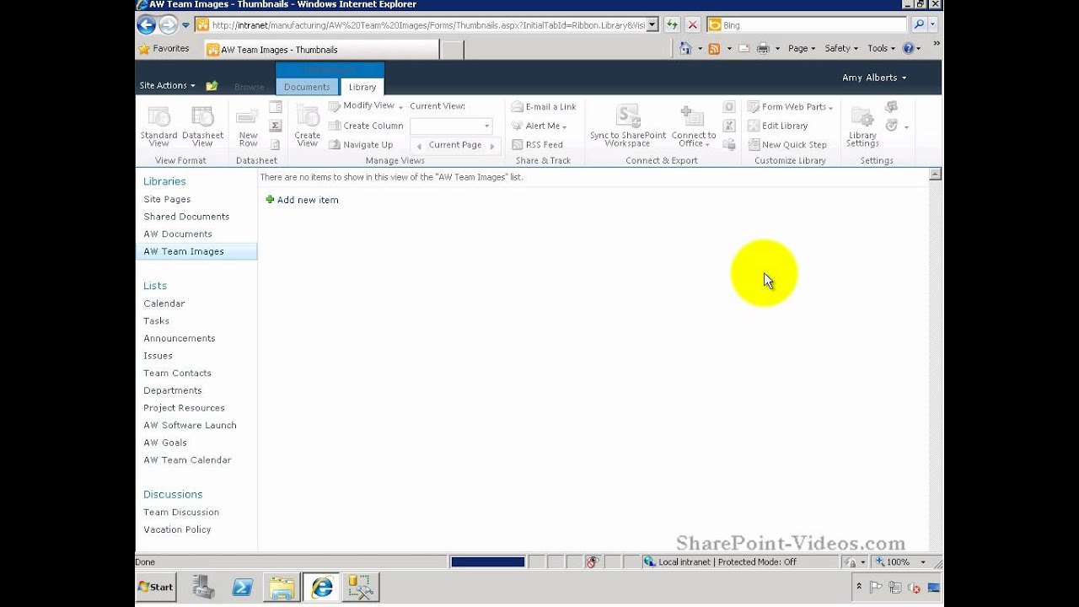Click Sync to SharePoint Workspace
Screen dimensions: 1079x607
627,126
